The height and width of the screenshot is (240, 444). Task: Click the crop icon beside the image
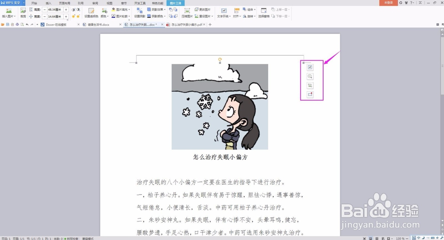click(310, 86)
